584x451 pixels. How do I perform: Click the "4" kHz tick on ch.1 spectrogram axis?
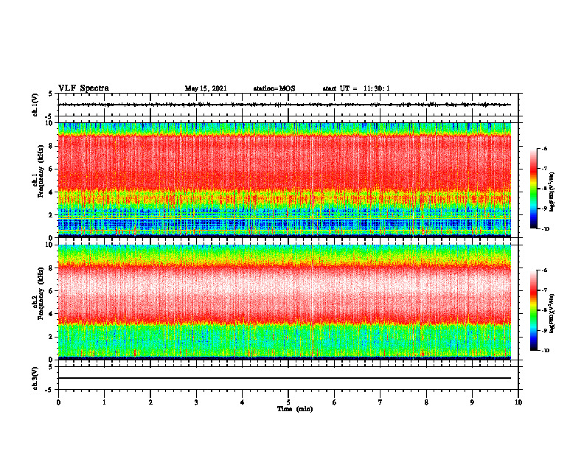point(52,192)
